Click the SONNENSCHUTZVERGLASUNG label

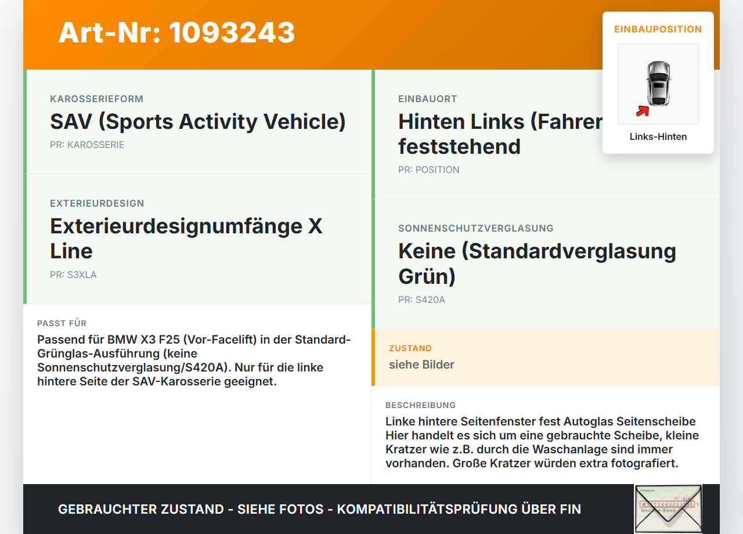(x=476, y=228)
